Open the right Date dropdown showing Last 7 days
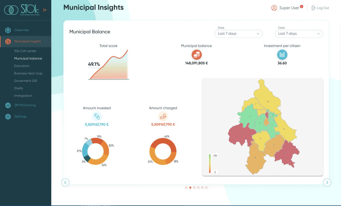 (x=299, y=34)
